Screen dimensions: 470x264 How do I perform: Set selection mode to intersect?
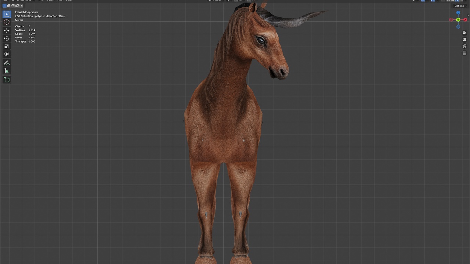tap(21, 5)
